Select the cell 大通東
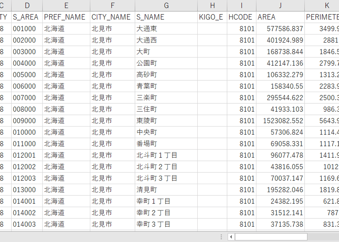 point(166,29)
